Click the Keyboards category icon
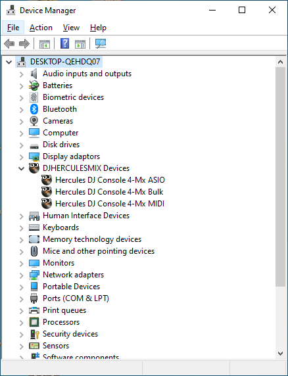 (x=34, y=227)
